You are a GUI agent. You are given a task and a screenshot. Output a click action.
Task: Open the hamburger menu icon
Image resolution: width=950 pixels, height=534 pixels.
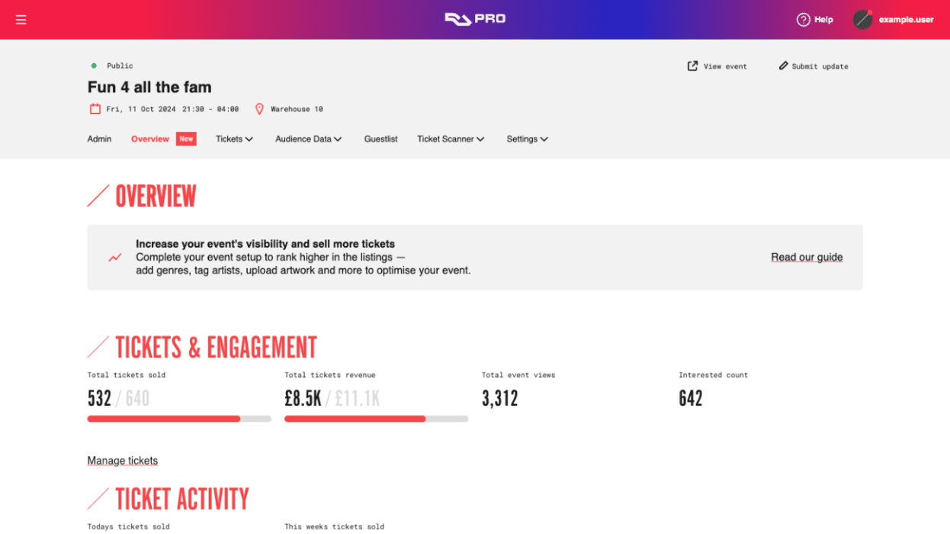click(x=21, y=20)
